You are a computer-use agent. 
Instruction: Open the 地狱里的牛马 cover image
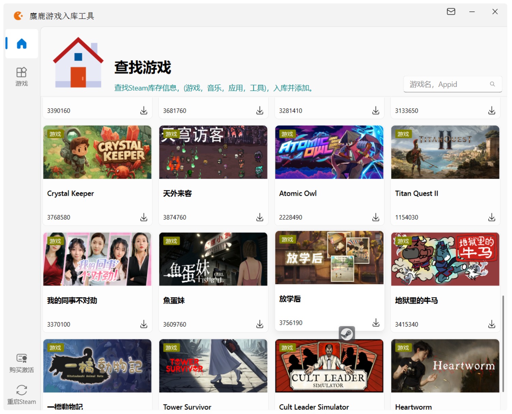445,259
